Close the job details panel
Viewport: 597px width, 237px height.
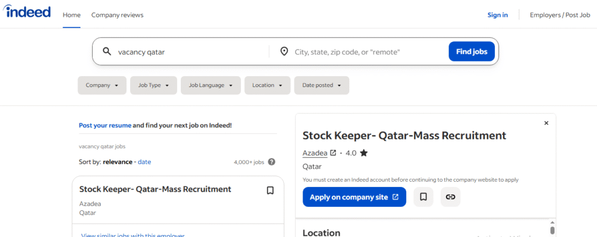(546, 123)
